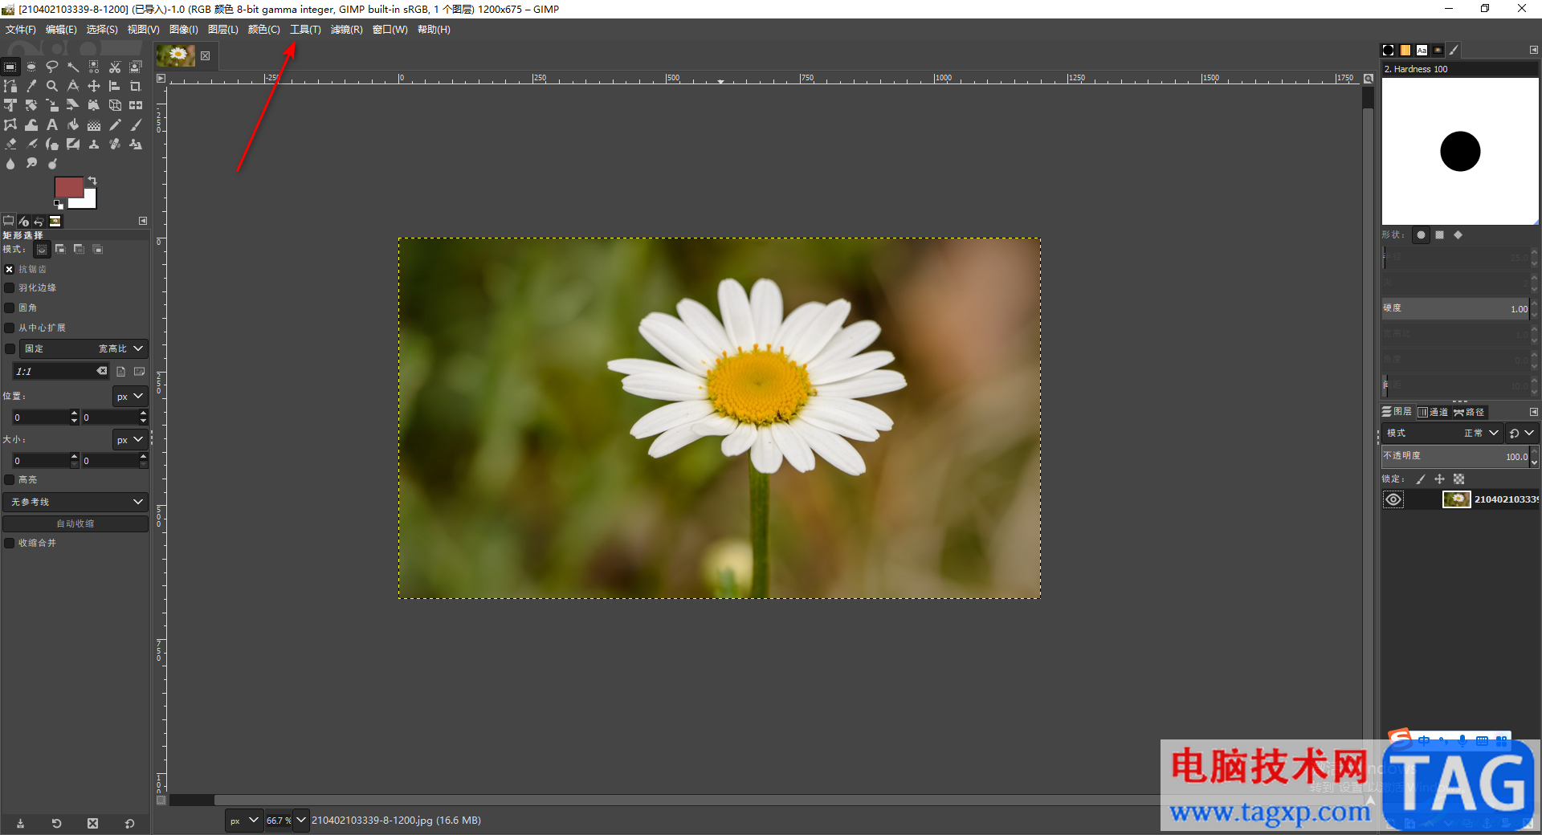Swap foreground and background colors

(92, 181)
